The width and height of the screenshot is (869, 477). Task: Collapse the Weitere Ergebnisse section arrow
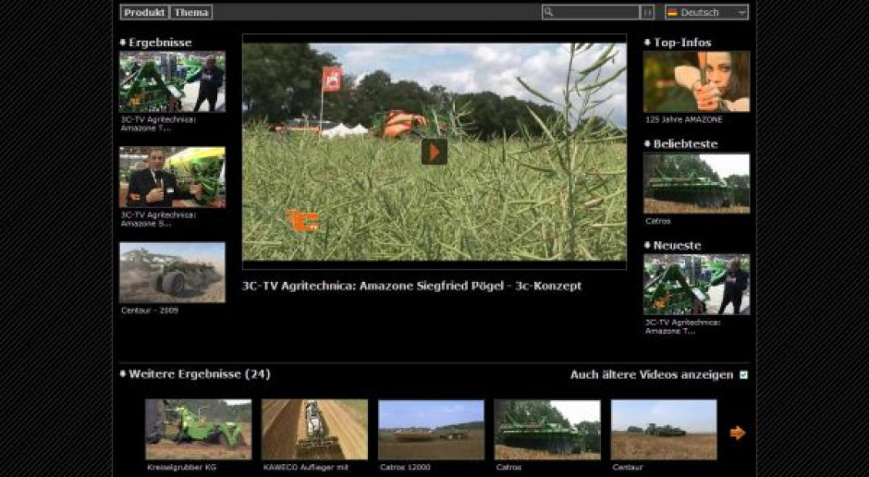123,374
